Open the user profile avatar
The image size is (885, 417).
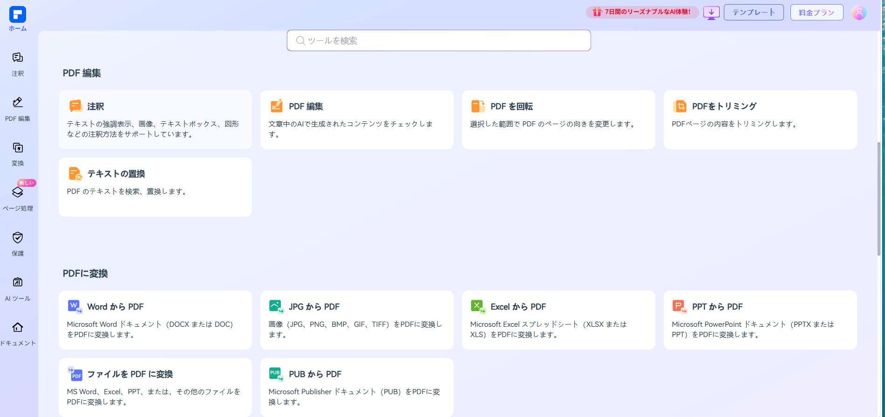[x=859, y=13]
